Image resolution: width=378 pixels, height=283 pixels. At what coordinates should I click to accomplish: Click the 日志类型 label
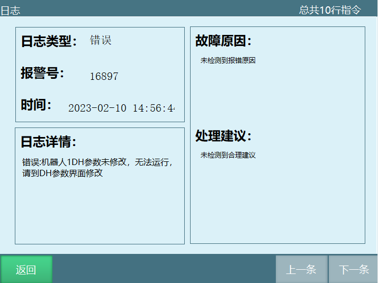pyautogui.click(x=46, y=41)
